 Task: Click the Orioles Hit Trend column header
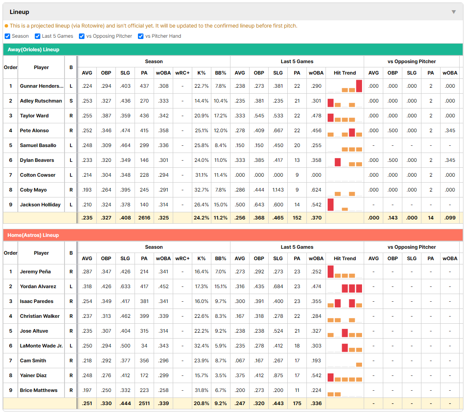point(345,73)
